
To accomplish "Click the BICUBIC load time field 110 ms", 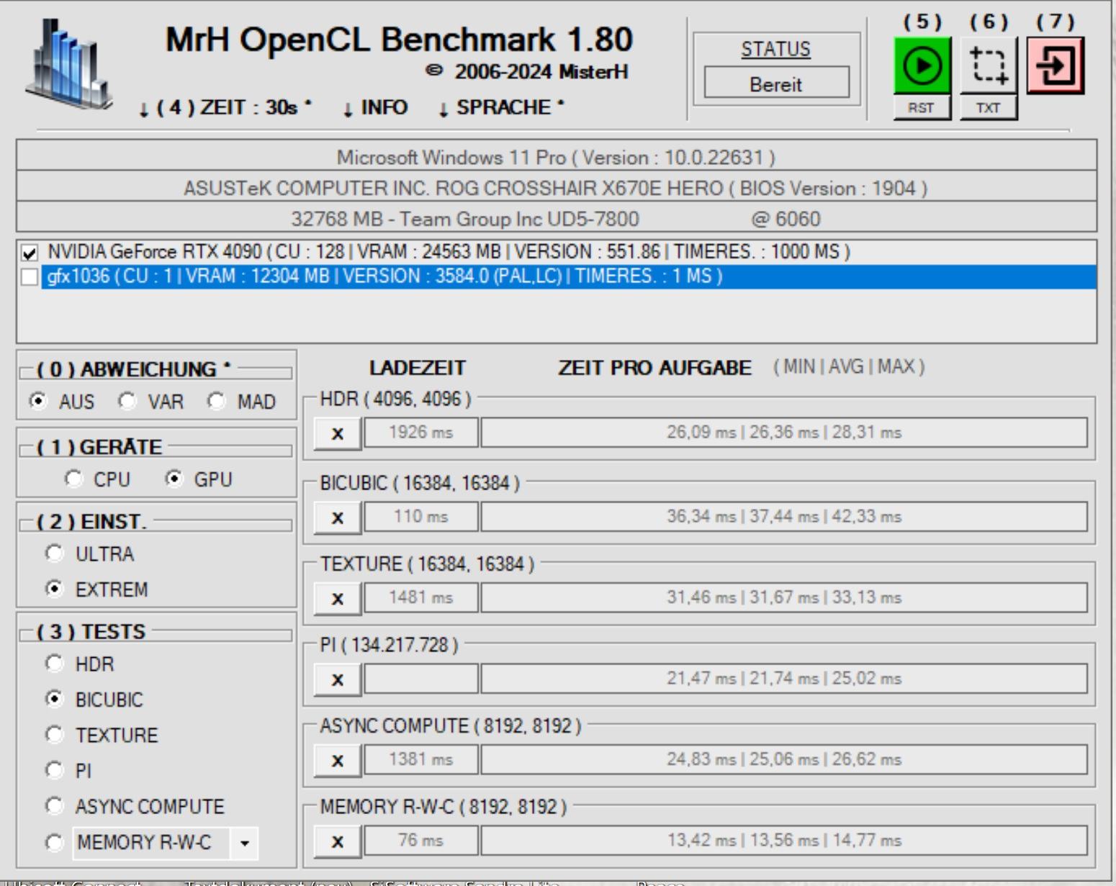I will point(421,517).
